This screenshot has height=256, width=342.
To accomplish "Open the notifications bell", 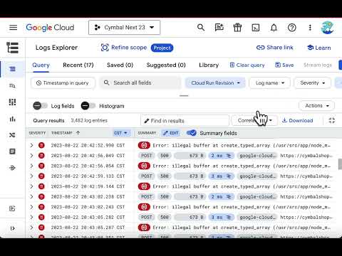I will (274, 28).
